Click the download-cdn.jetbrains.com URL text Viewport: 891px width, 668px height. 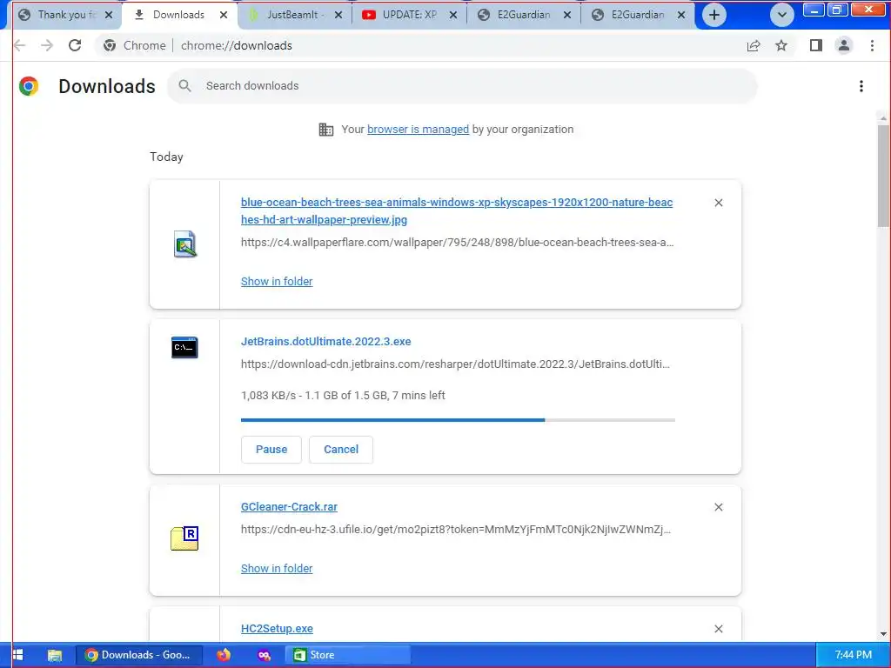455,364
